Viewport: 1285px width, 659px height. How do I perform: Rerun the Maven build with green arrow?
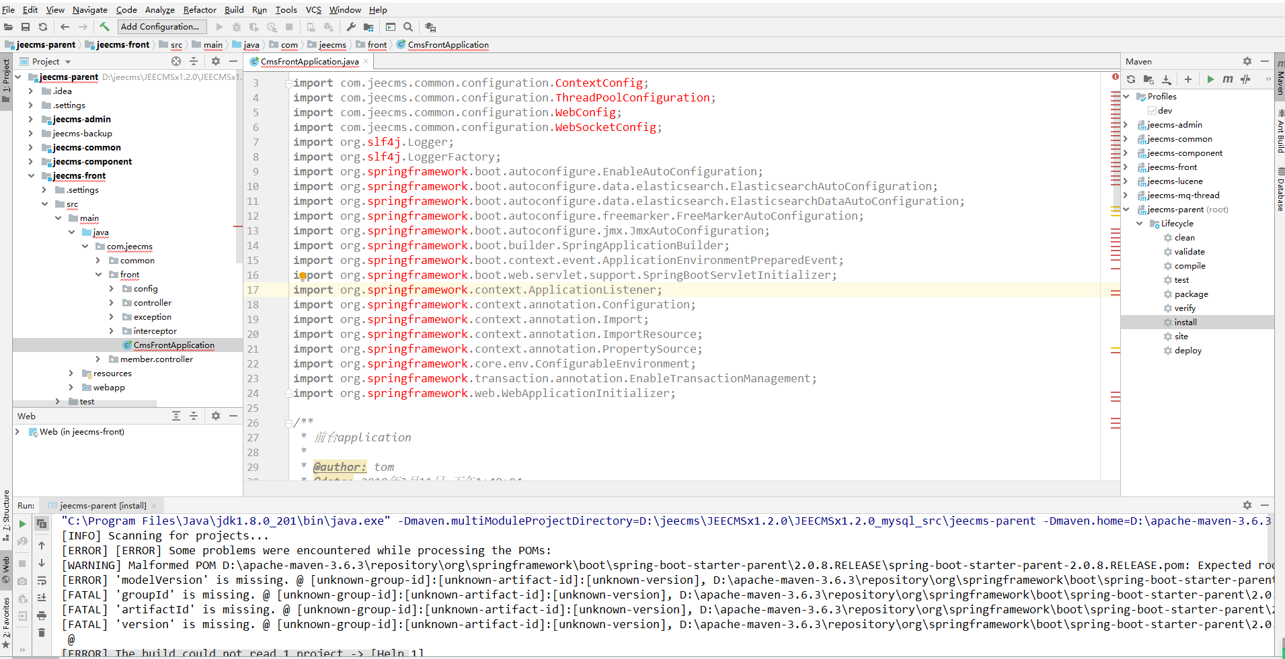[x=22, y=524]
